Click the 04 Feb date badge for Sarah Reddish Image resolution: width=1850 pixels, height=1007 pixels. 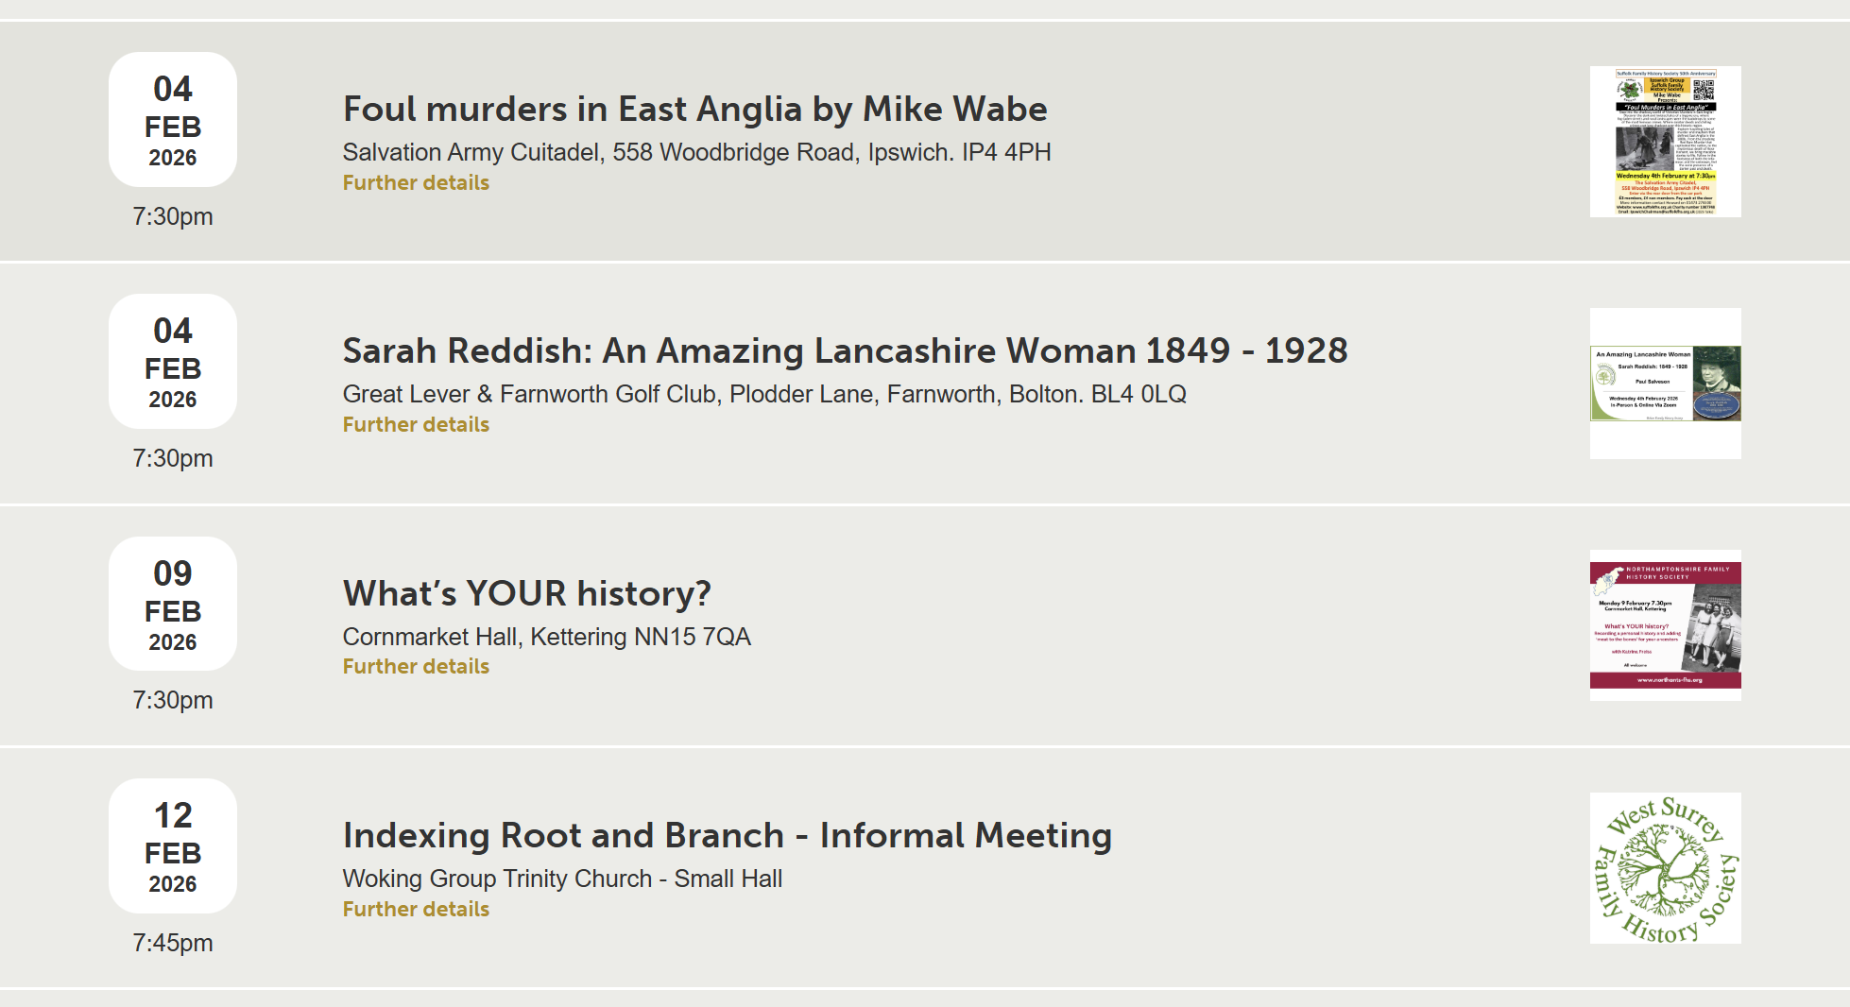point(173,362)
